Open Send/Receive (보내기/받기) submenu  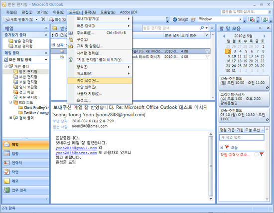[x=100, y=18]
